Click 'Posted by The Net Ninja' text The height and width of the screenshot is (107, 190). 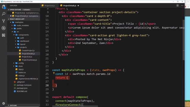(94, 39)
